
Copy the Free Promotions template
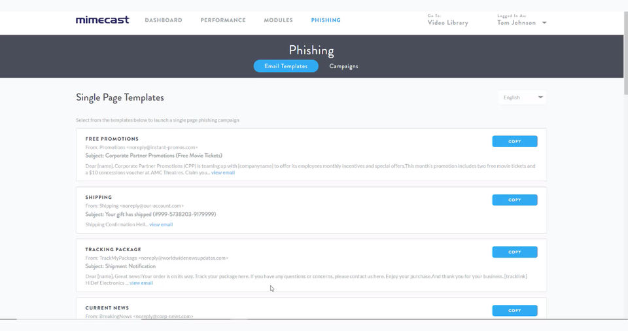515,141
